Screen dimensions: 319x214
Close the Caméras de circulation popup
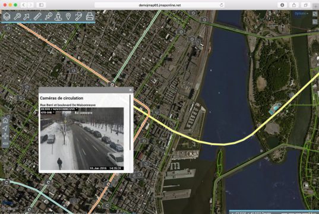pos(131,90)
